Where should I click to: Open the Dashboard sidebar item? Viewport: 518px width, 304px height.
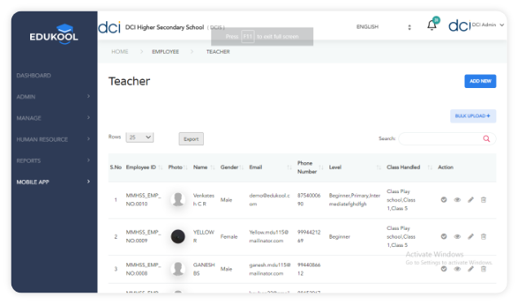(x=33, y=76)
